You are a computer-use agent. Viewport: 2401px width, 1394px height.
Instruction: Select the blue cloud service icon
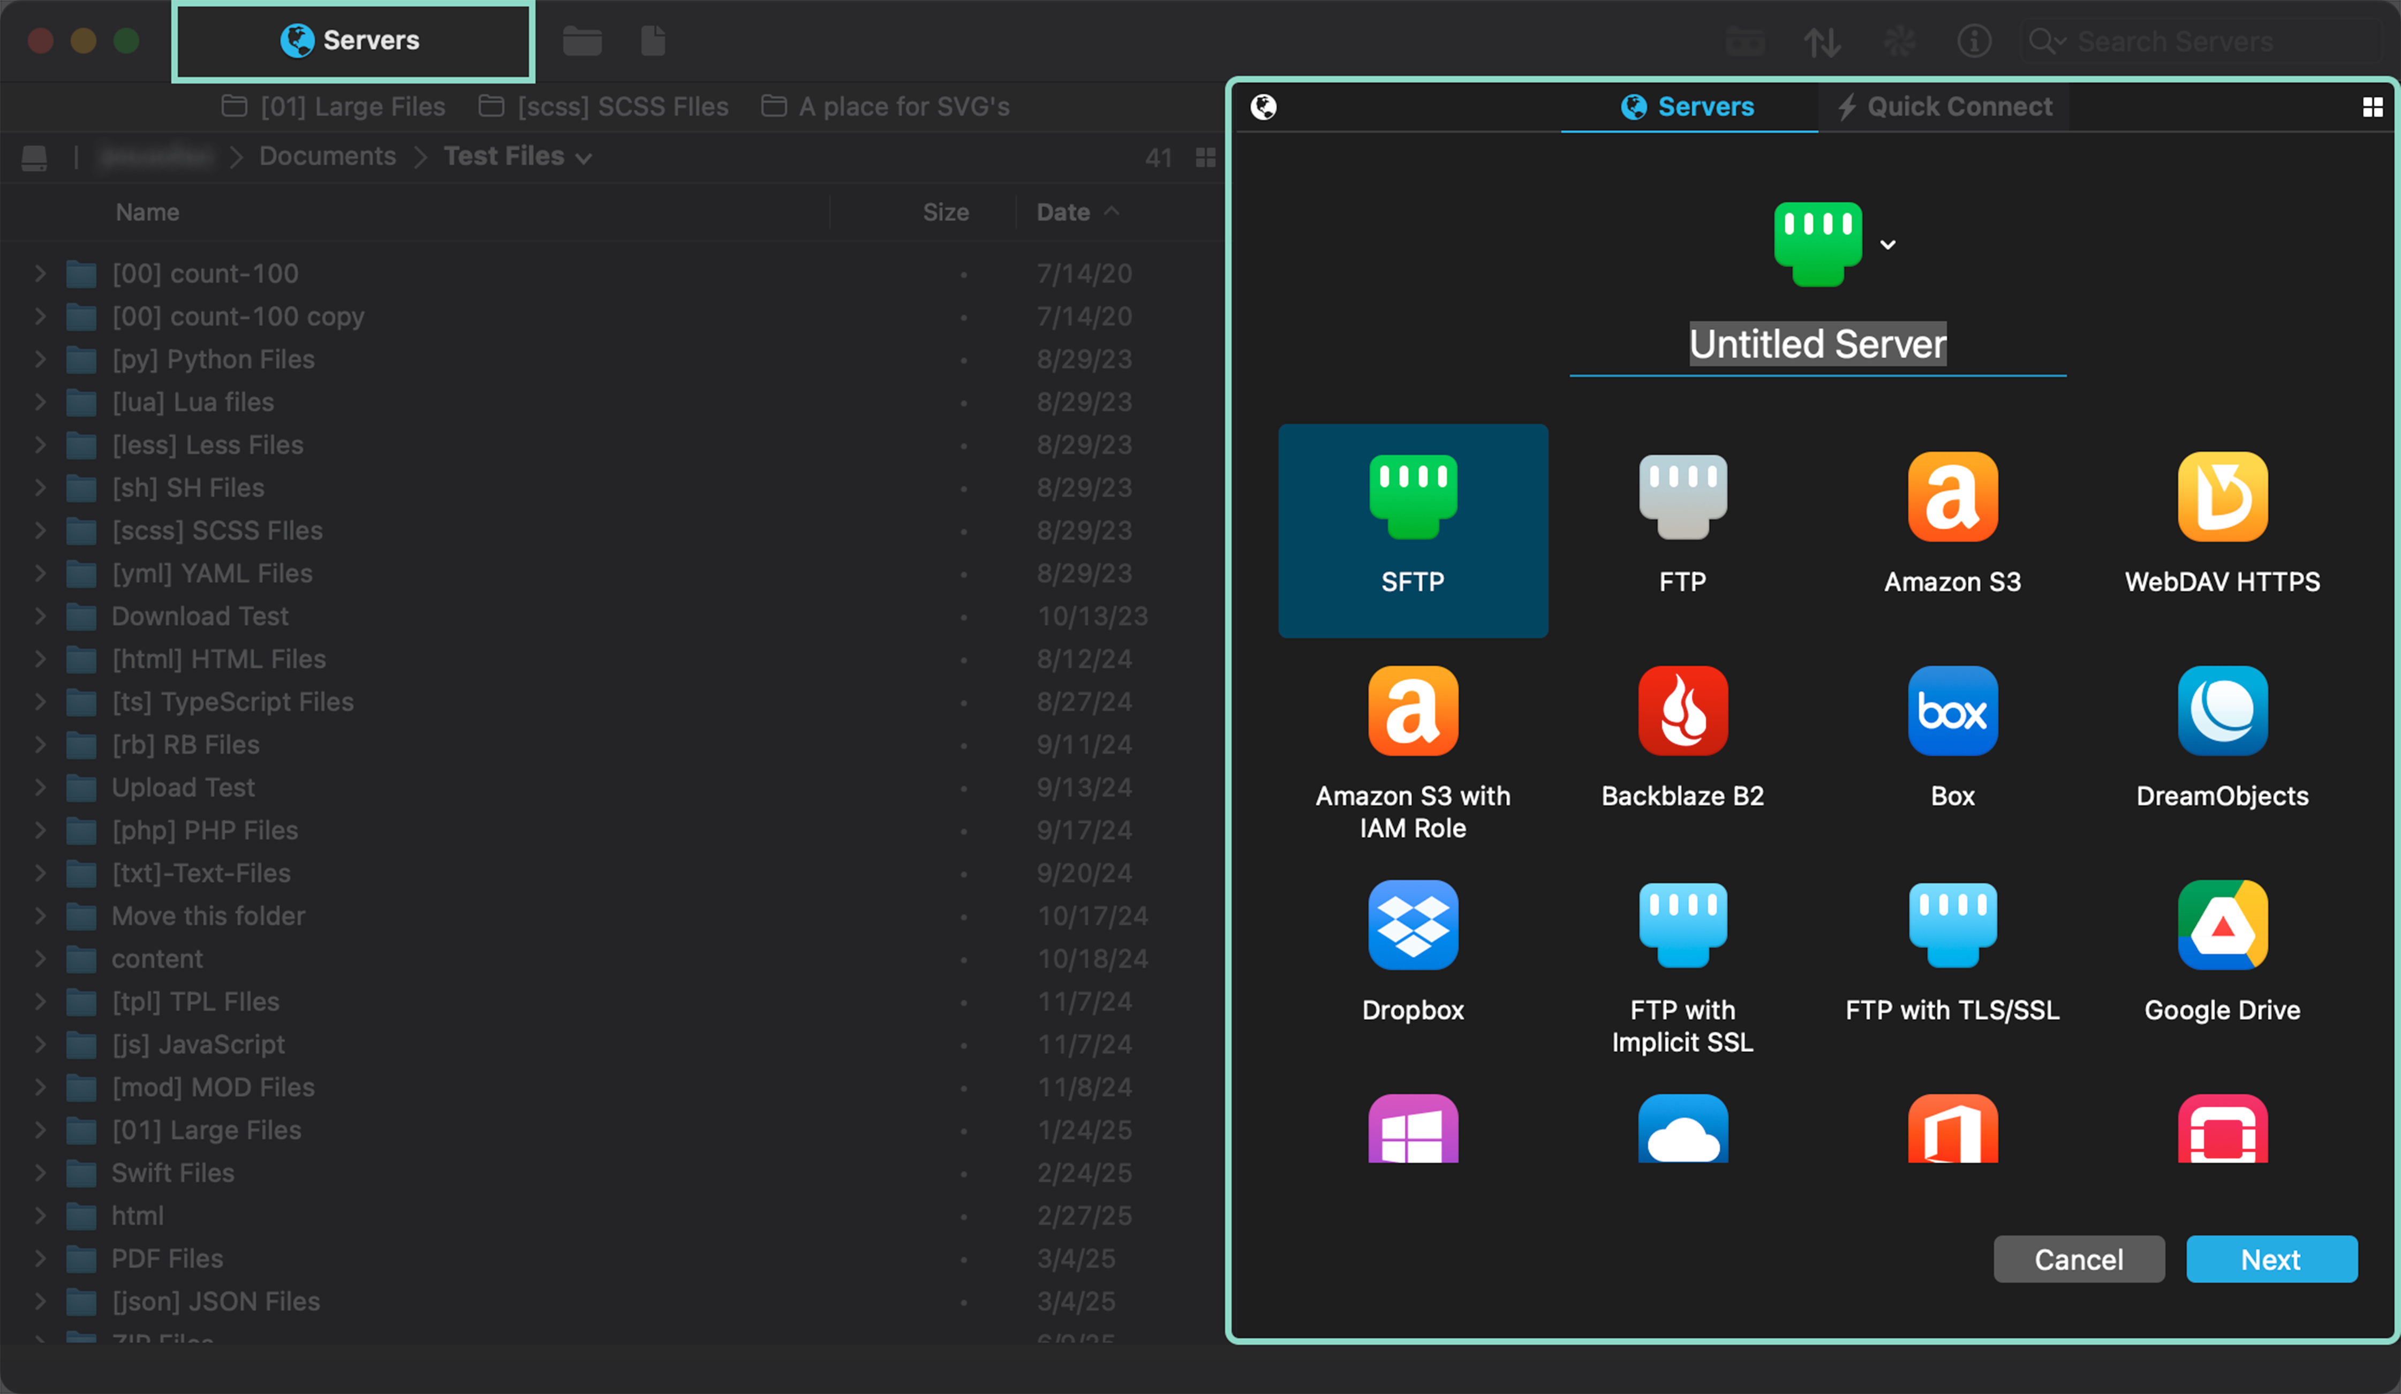click(x=1682, y=1129)
